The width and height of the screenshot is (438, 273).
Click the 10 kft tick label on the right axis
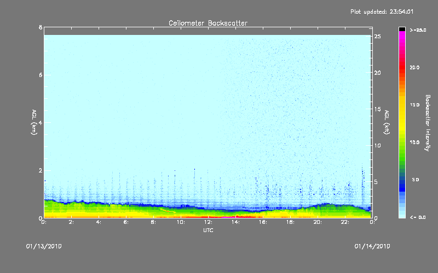(377, 145)
